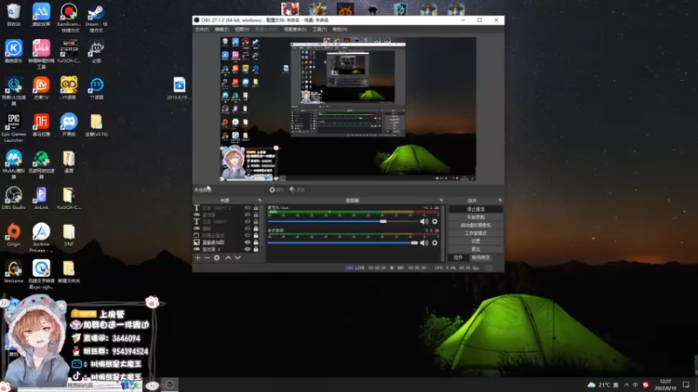Toggle visibility of 游戏源 in second row
698x392 pixels.
(248, 214)
